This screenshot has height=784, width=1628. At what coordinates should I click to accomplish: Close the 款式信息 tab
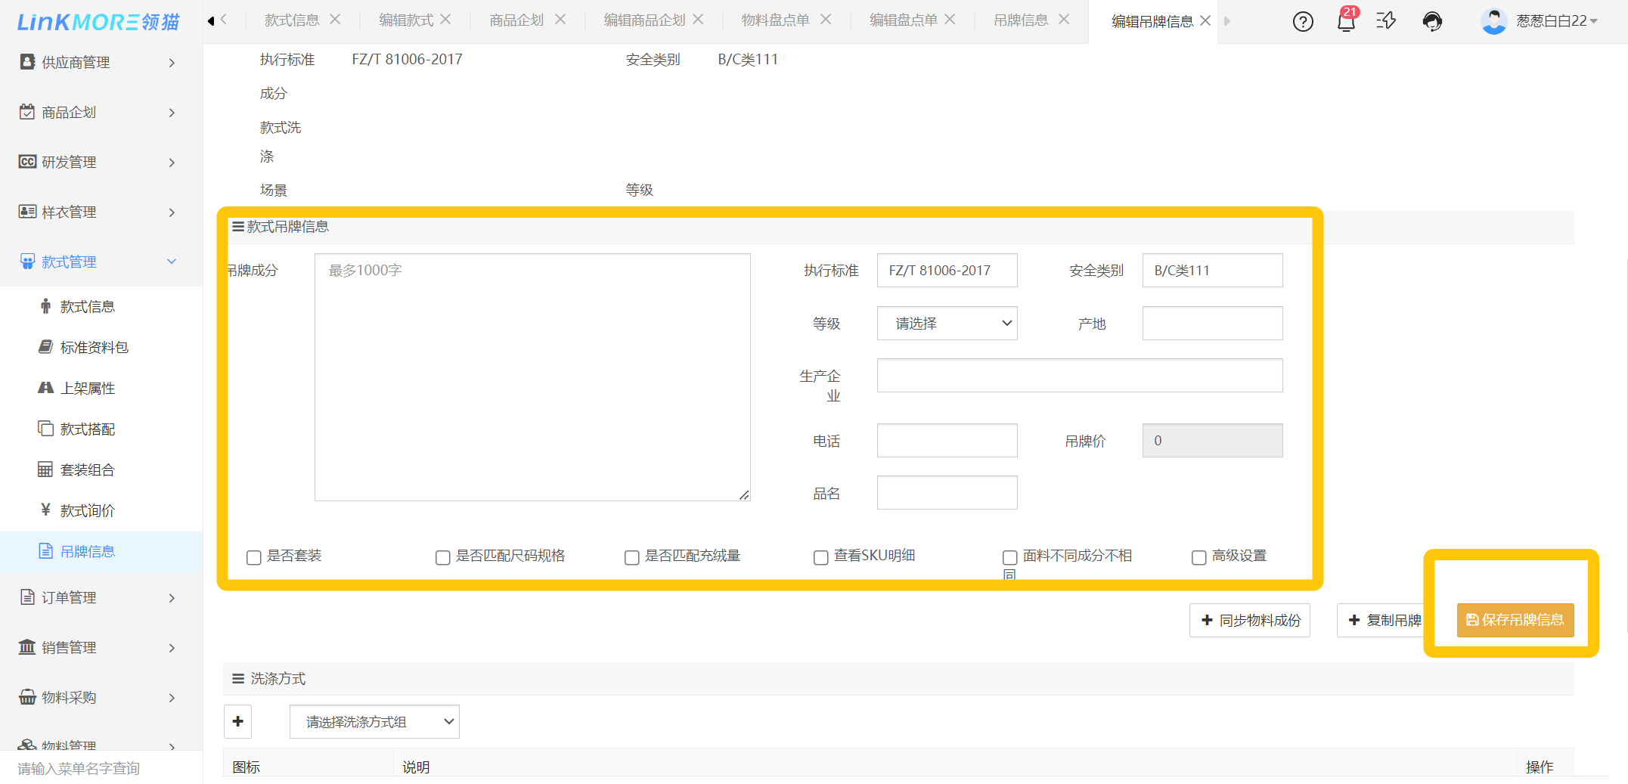(x=335, y=20)
